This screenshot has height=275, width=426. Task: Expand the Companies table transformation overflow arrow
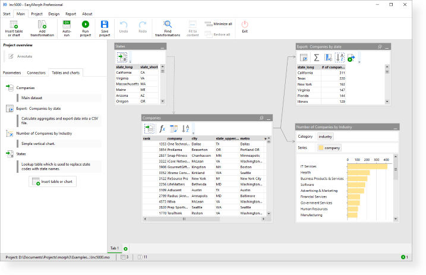(x=194, y=132)
